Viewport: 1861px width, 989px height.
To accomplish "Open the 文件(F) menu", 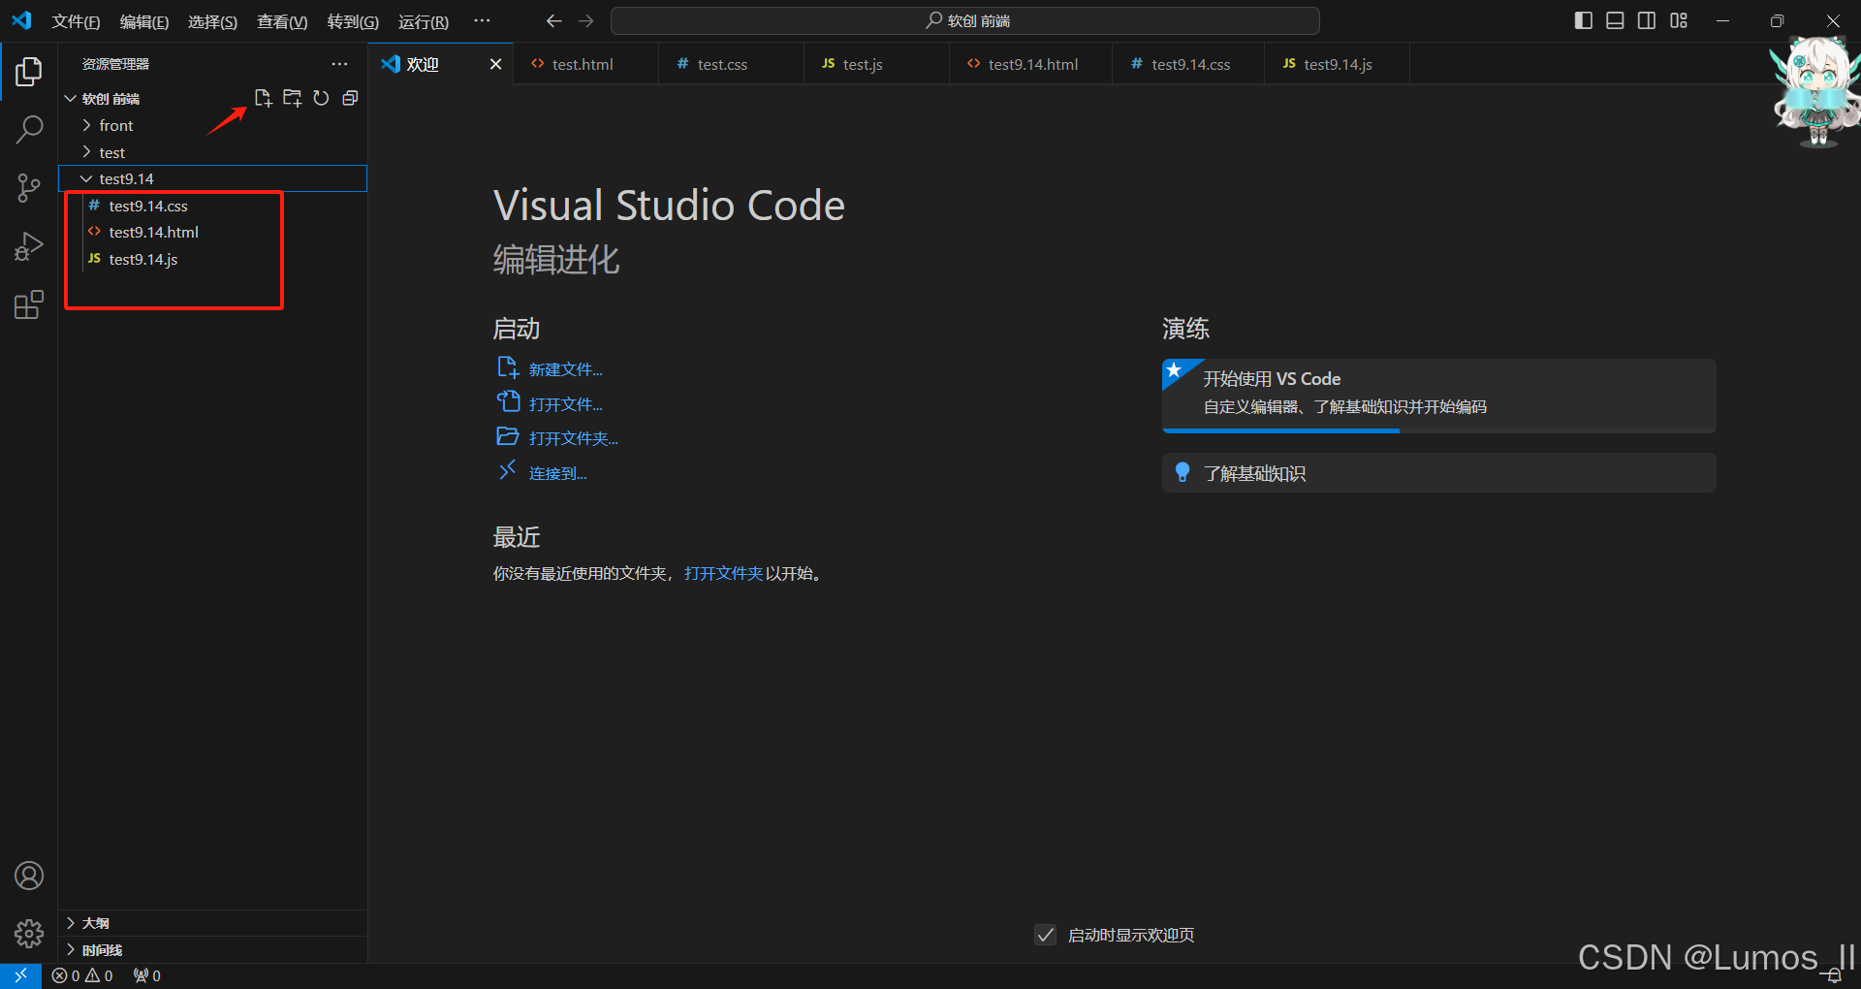I will click(x=76, y=21).
